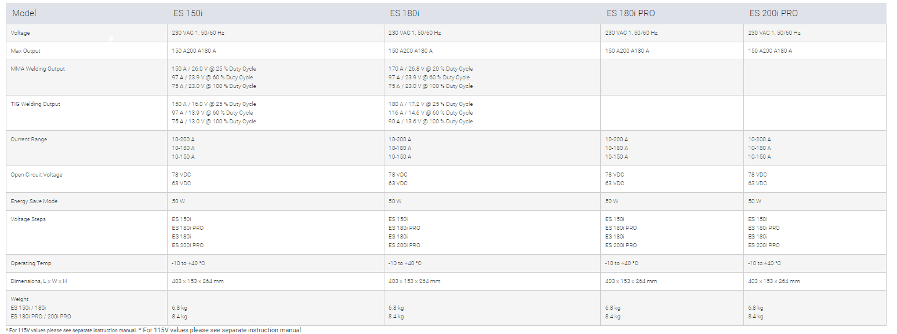Screen dimensions: 897x334
Task: Select the 180 A / 17.2 V duty cycle line
Action: (430, 104)
